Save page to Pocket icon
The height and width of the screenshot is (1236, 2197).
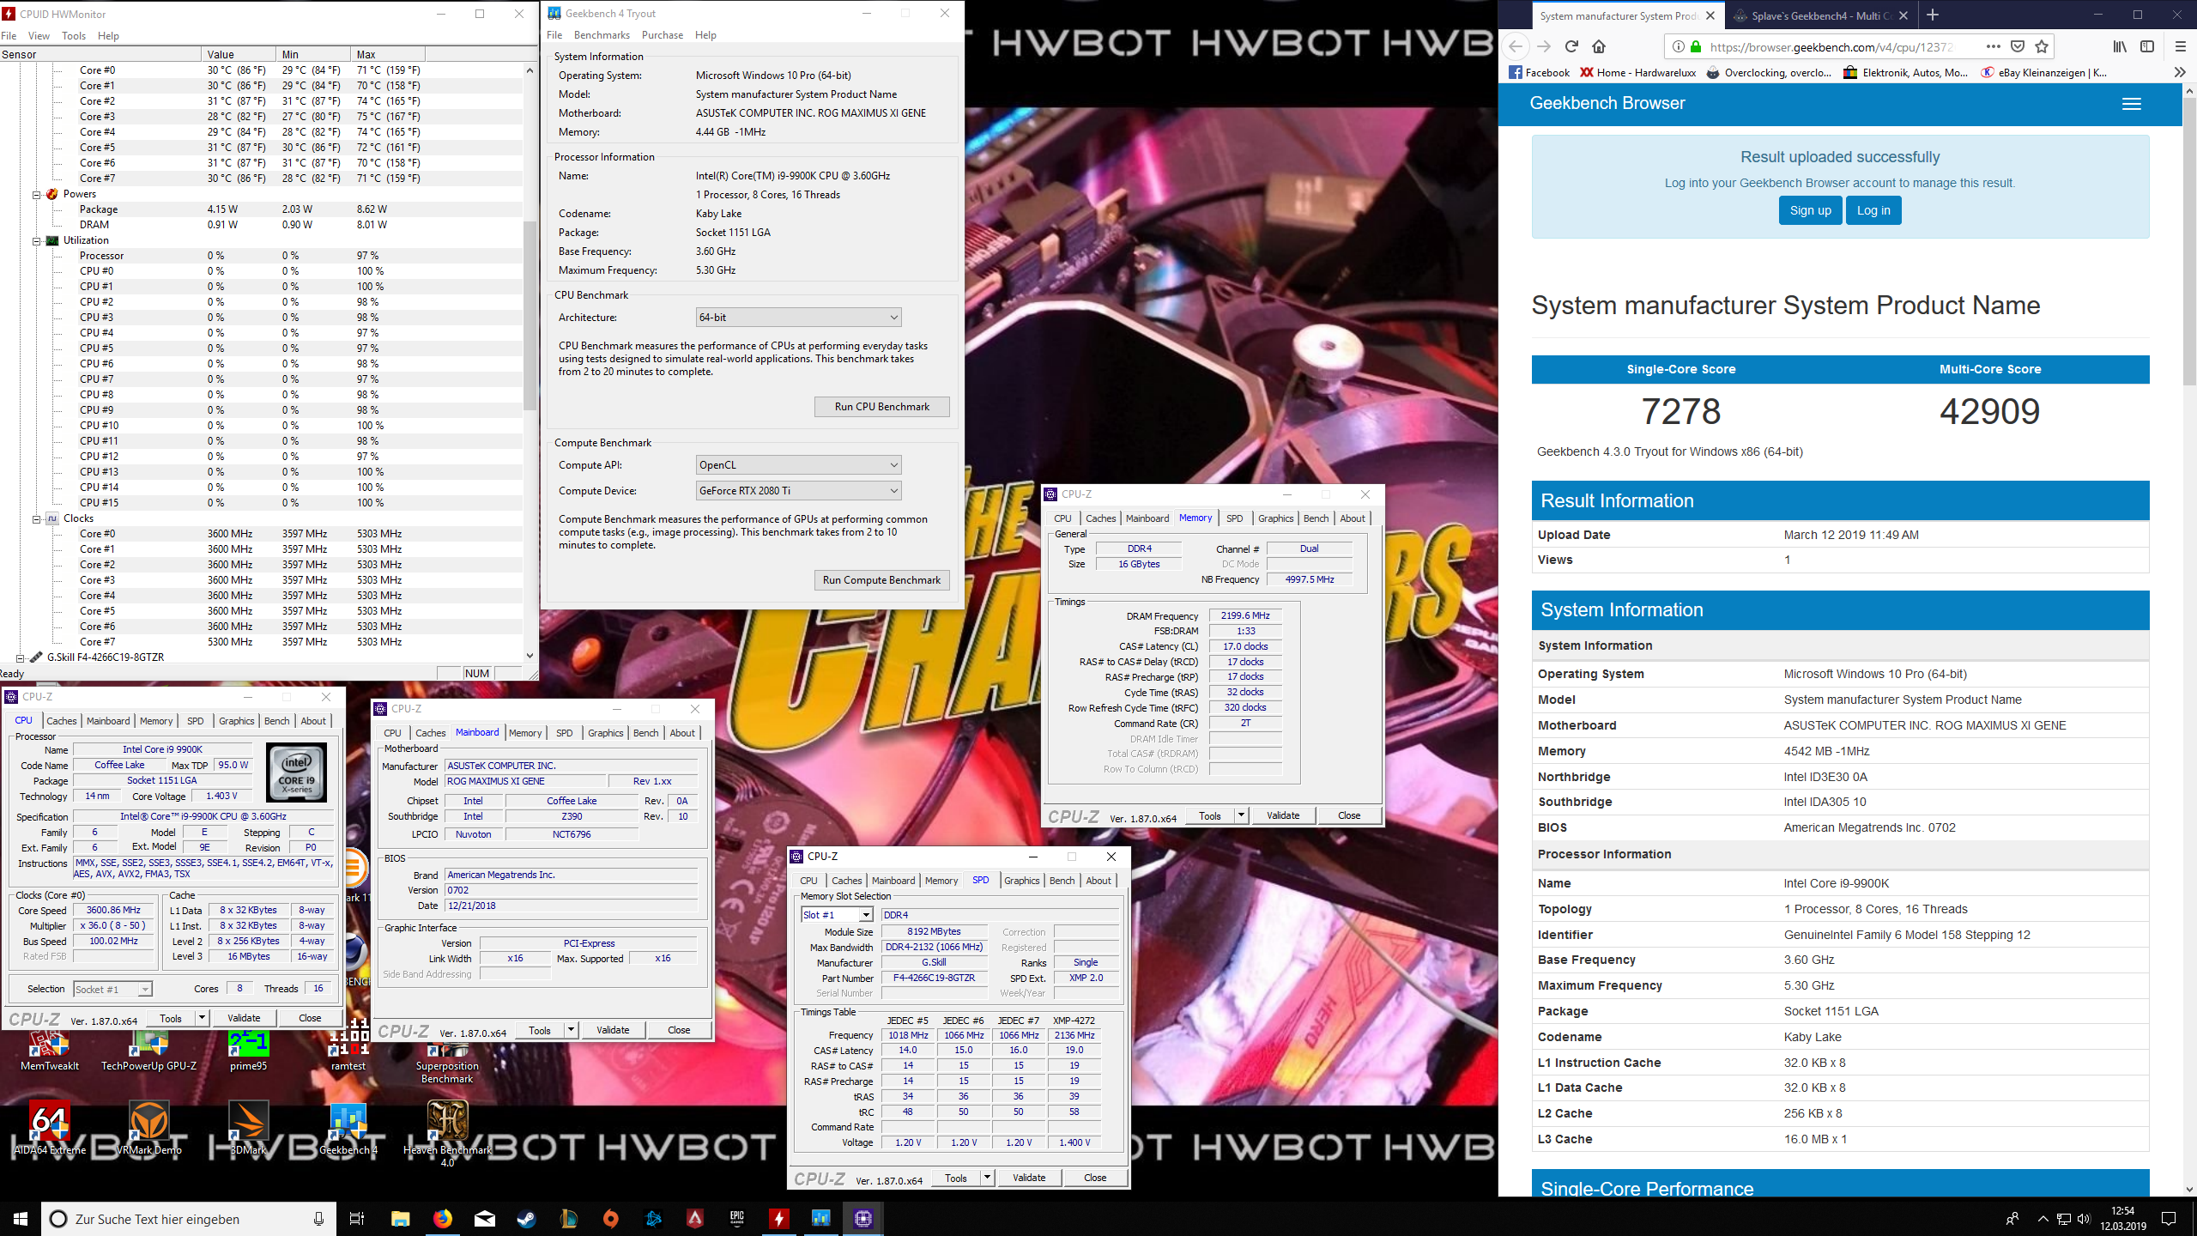2018,46
